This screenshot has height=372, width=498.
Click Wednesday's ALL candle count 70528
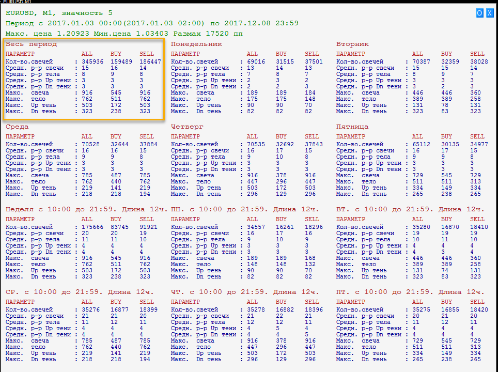[x=90, y=144]
